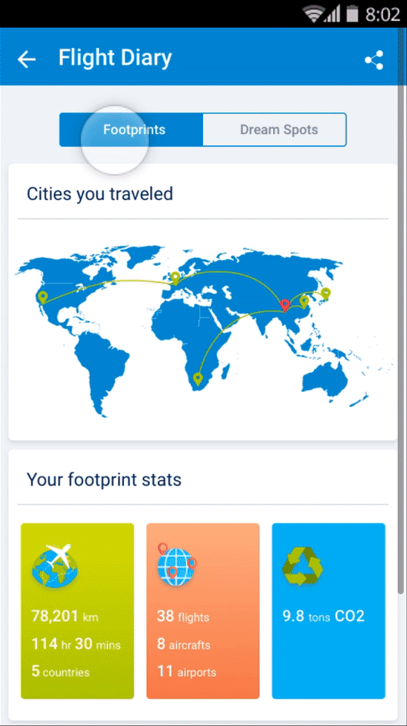Viewport: 407px width, 726px height.
Task: Tap the back arrow icon
Action: pos(26,59)
